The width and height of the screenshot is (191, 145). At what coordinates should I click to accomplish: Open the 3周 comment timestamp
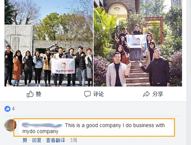[x=73, y=140]
